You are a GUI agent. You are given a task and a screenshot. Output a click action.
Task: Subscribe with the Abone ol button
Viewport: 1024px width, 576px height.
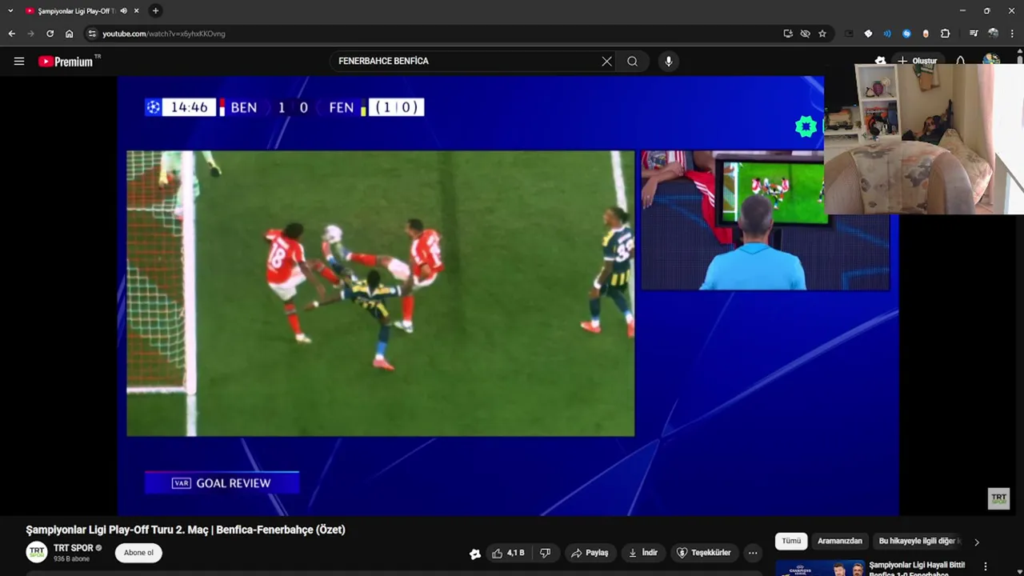(138, 553)
